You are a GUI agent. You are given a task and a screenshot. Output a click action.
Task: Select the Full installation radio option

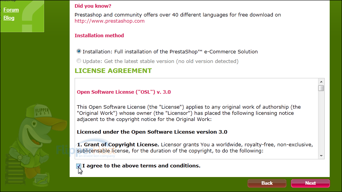point(79,51)
